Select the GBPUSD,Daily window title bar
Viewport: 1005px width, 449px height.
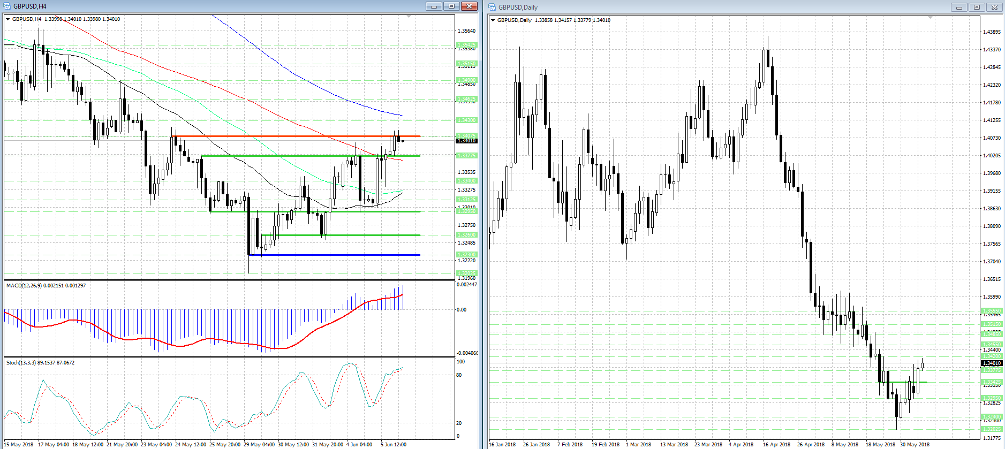pyautogui.click(x=696, y=7)
